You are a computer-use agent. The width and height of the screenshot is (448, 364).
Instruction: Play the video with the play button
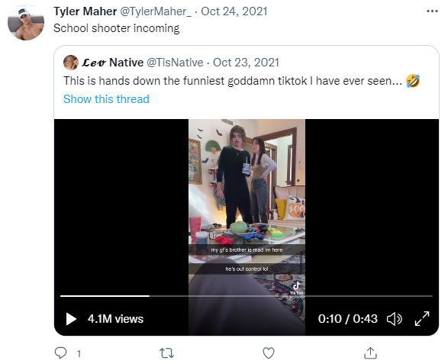[x=71, y=319]
